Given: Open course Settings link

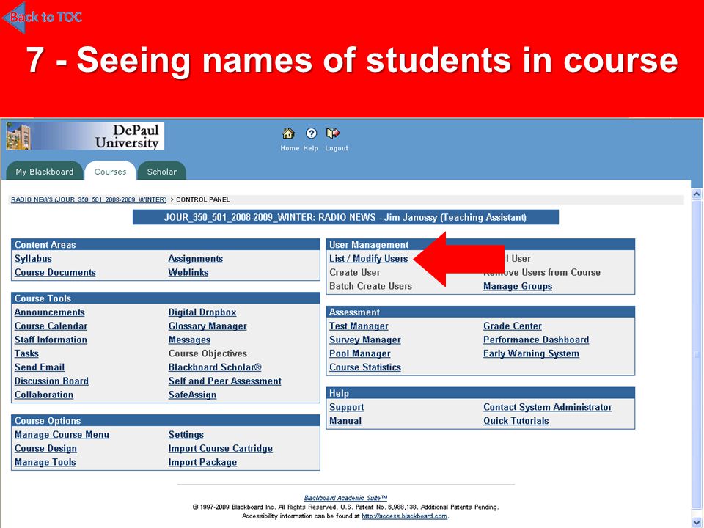Looking at the screenshot, I should point(186,435).
